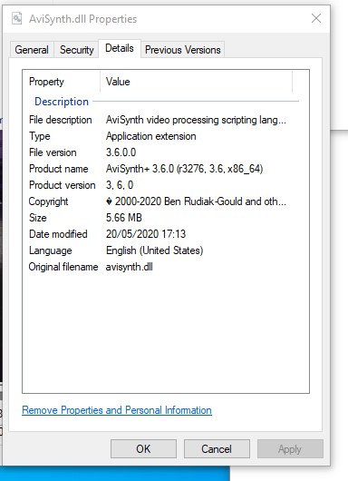This screenshot has width=348, height=481.
Task: Click the '3.6.0.0' file version value
Action: (121, 152)
